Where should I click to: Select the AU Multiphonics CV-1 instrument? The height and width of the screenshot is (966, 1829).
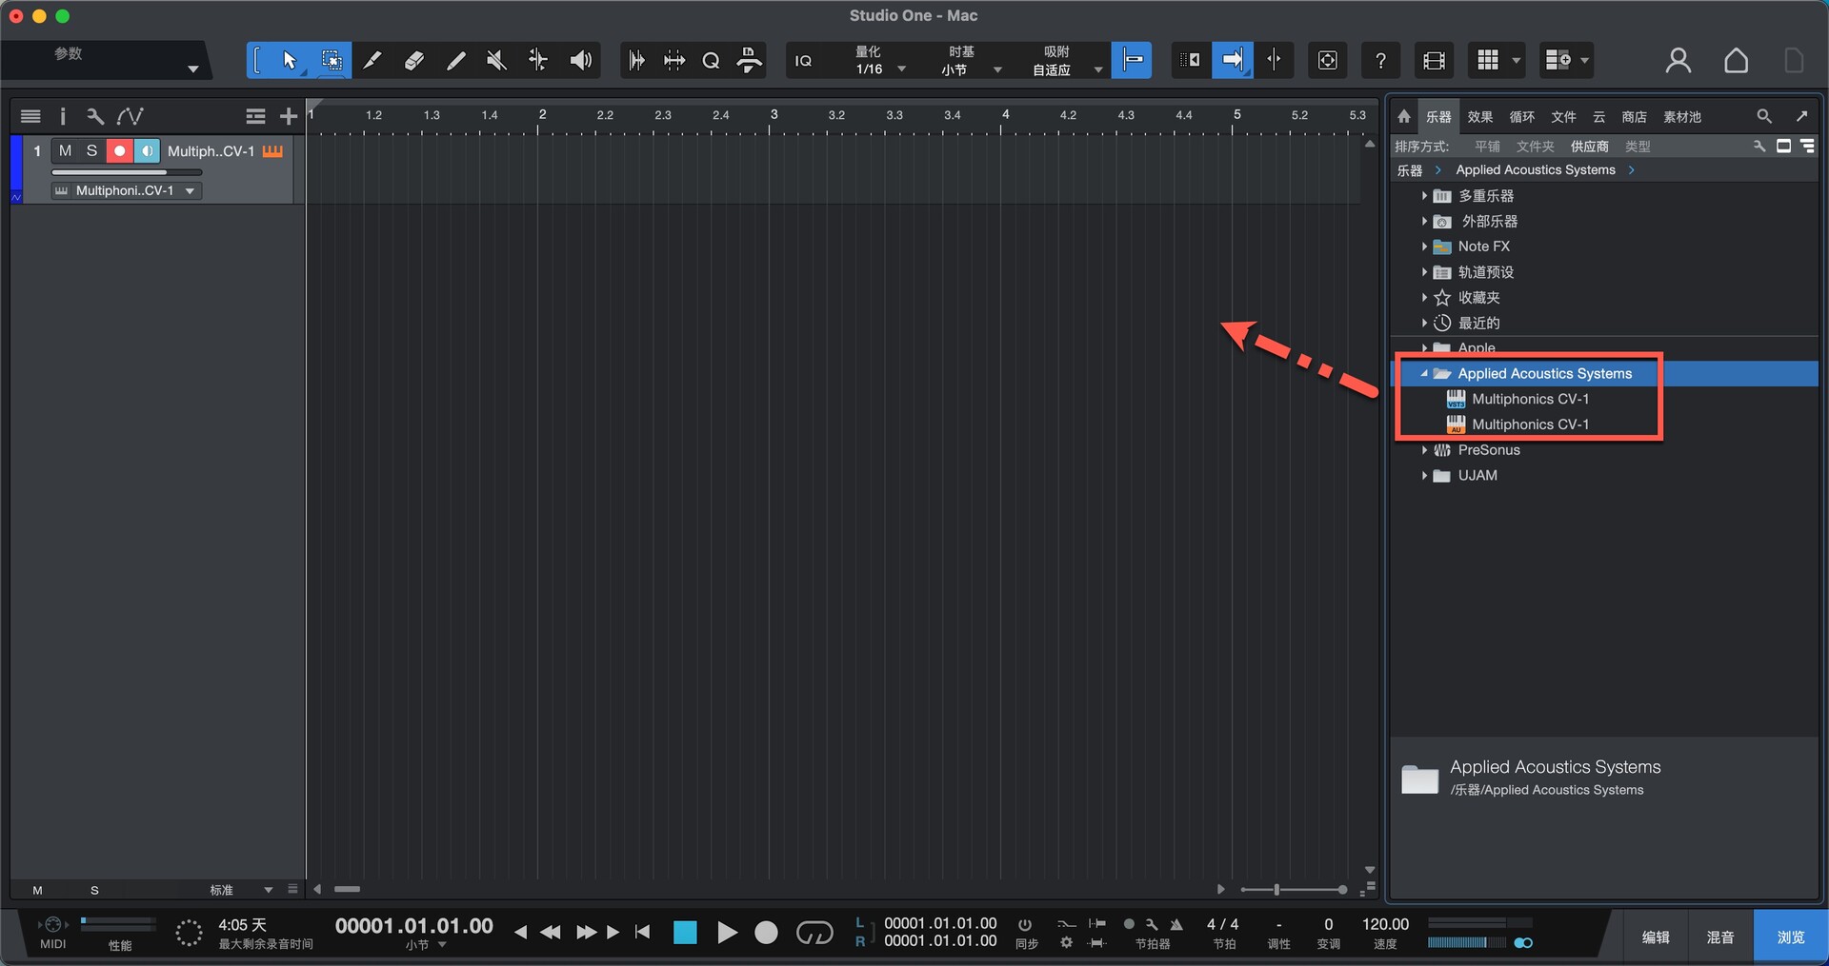coord(1530,424)
